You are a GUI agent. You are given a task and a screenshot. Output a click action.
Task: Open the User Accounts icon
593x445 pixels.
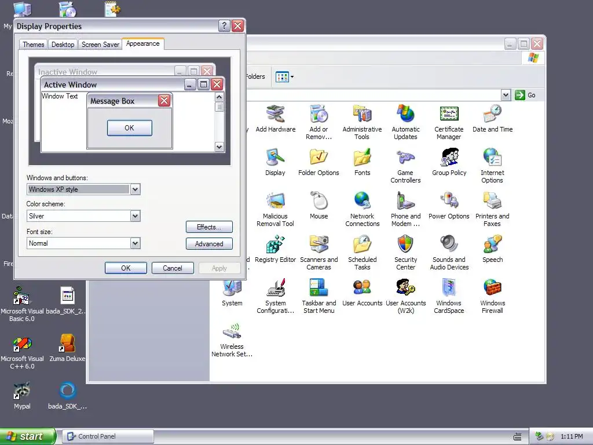click(x=363, y=288)
